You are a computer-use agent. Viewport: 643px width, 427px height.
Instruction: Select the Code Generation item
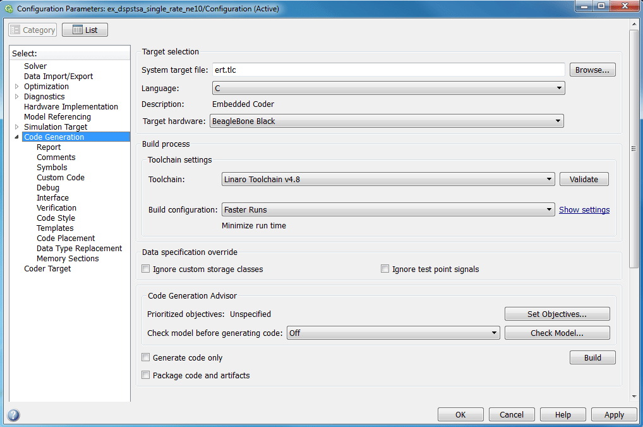coord(76,137)
